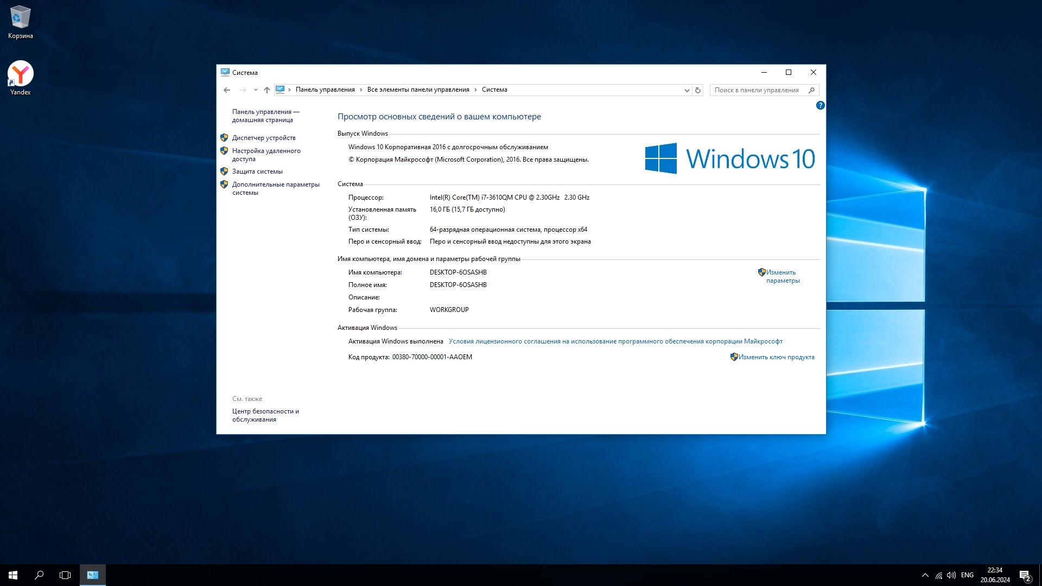The width and height of the screenshot is (1042, 586).
Task: Open 'Диспетчер устройств' link
Action: pyautogui.click(x=264, y=138)
